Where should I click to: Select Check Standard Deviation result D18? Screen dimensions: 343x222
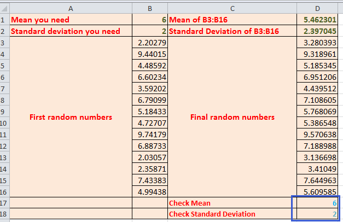(x=317, y=214)
